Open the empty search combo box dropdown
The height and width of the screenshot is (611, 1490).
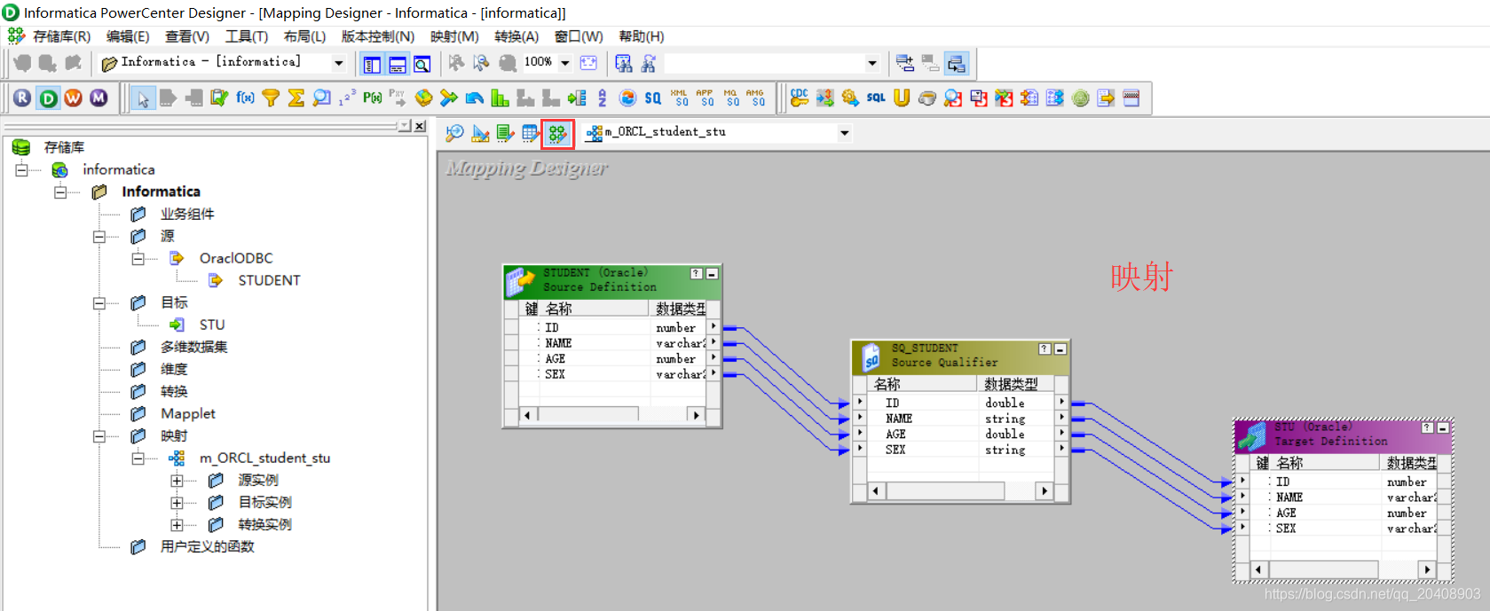click(x=871, y=63)
